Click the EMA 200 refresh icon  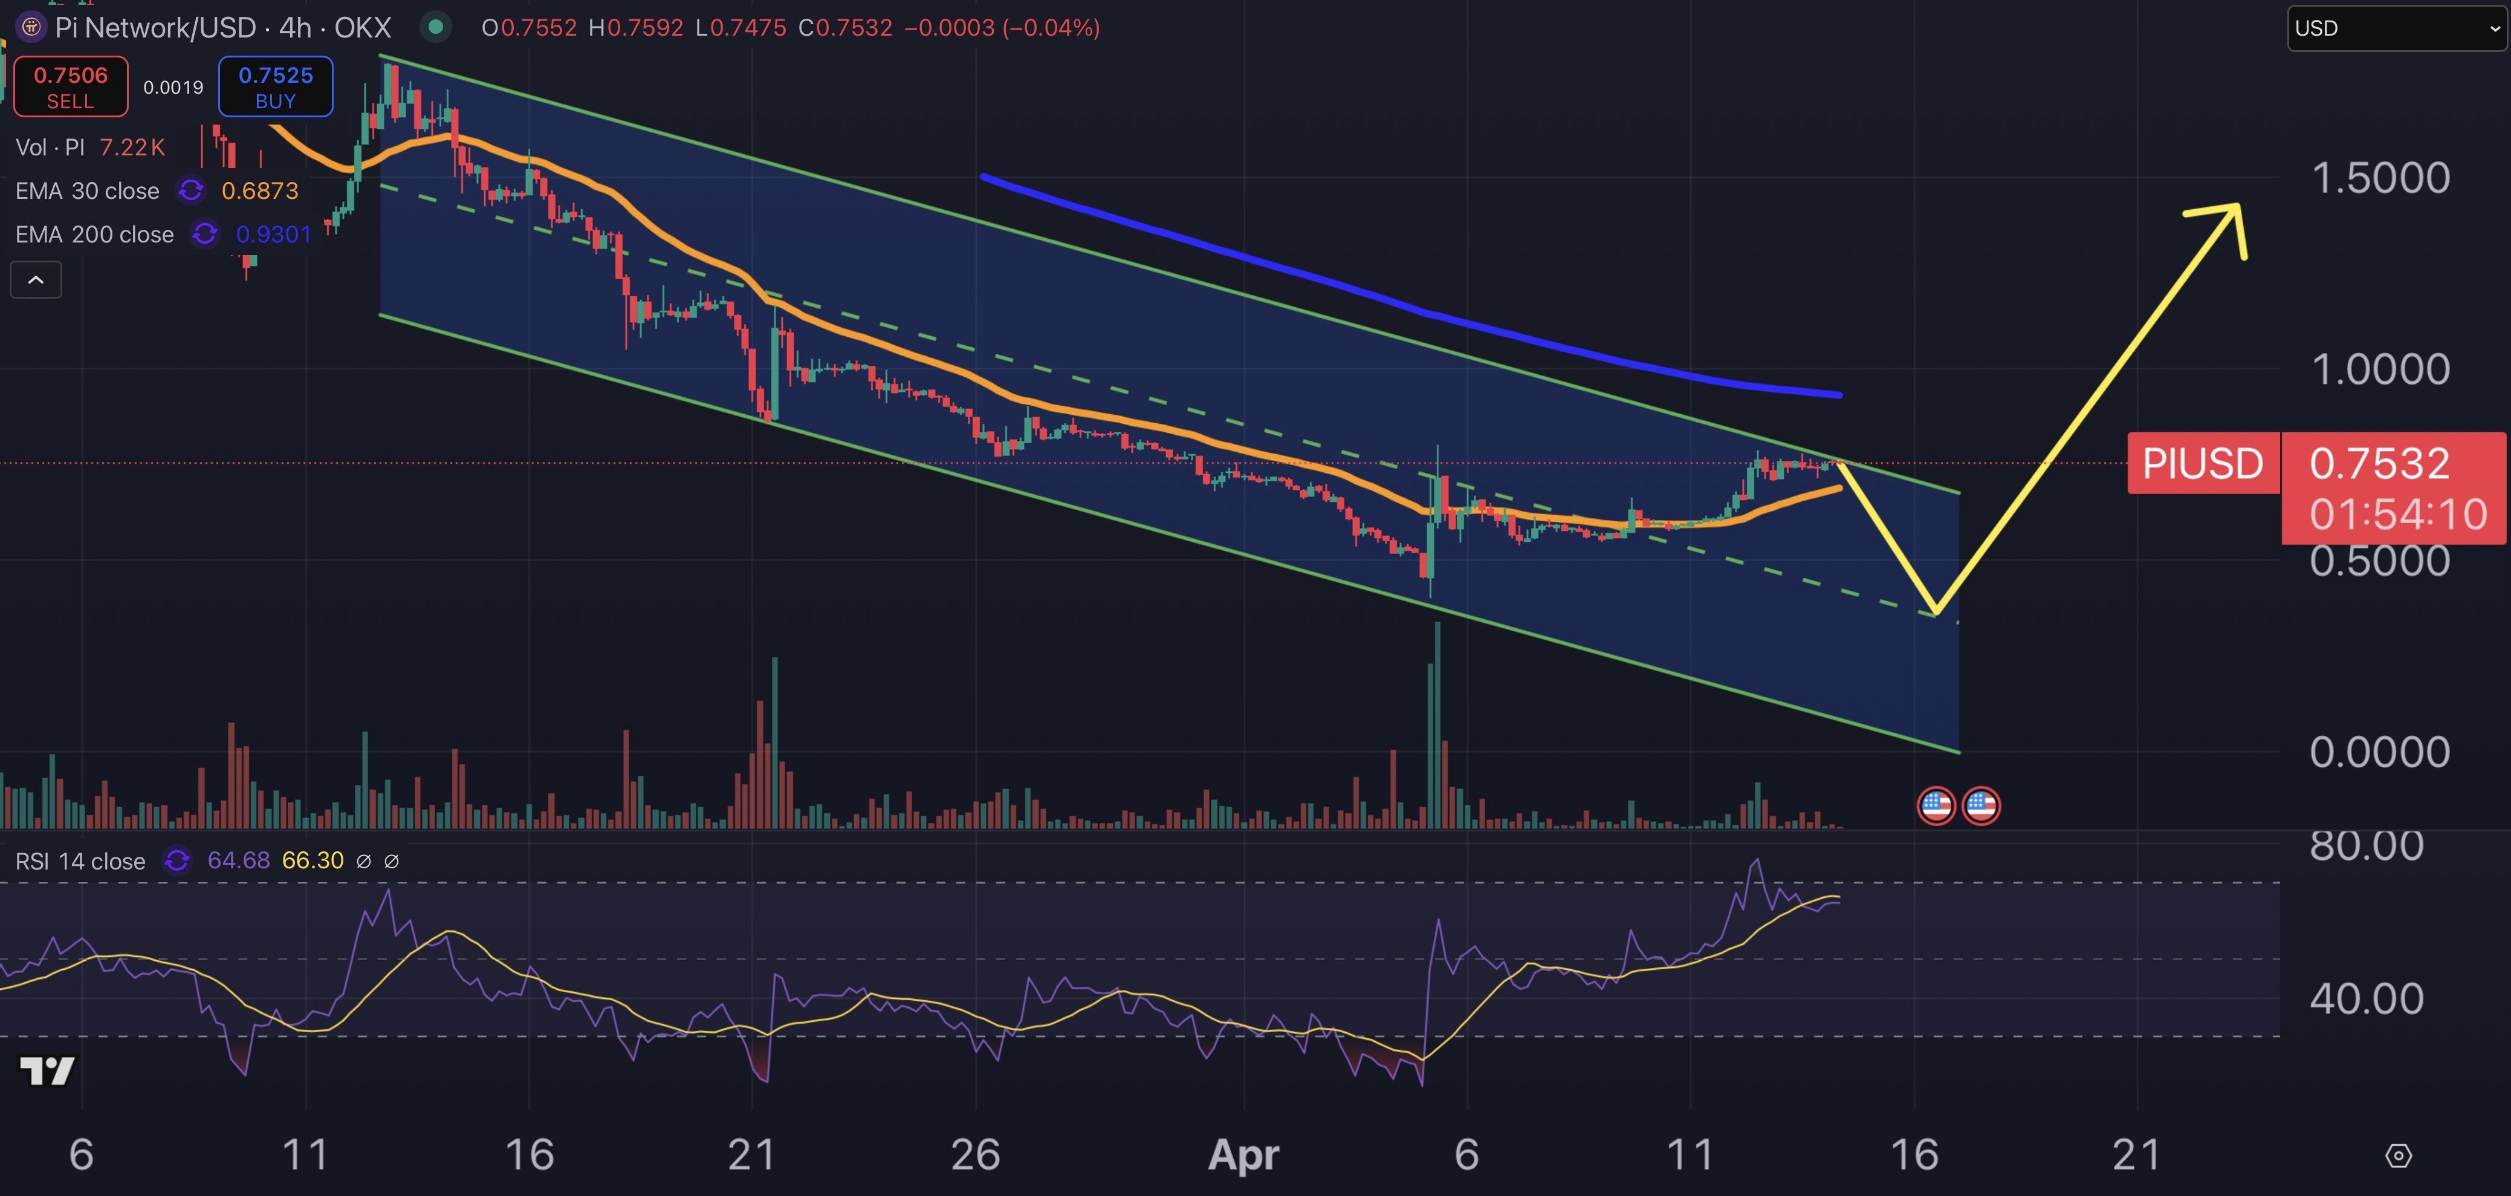pos(205,234)
